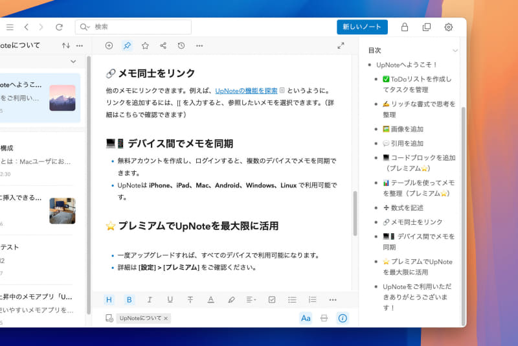Toggle underline formatting
The width and height of the screenshot is (518, 346).
[x=170, y=300]
